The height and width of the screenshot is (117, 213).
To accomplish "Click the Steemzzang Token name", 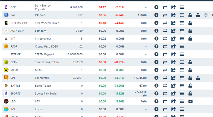I will pyautogui.click(x=47, y=62).
